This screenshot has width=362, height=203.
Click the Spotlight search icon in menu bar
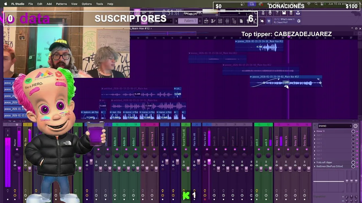point(316,4)
